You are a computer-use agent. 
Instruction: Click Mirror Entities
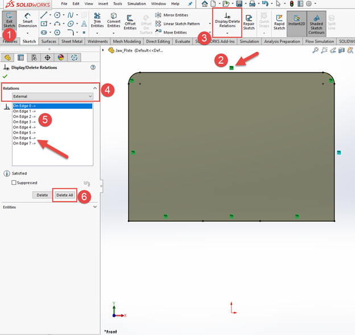pyautogui.click(x=172, y=15)
